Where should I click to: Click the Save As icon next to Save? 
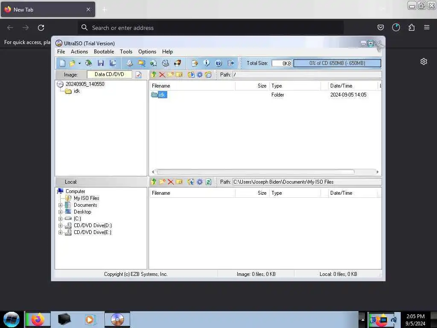click(113, 63)
